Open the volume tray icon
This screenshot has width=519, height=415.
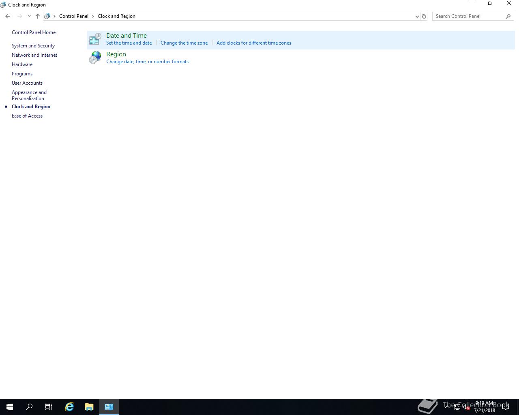[x=466, y=407]
